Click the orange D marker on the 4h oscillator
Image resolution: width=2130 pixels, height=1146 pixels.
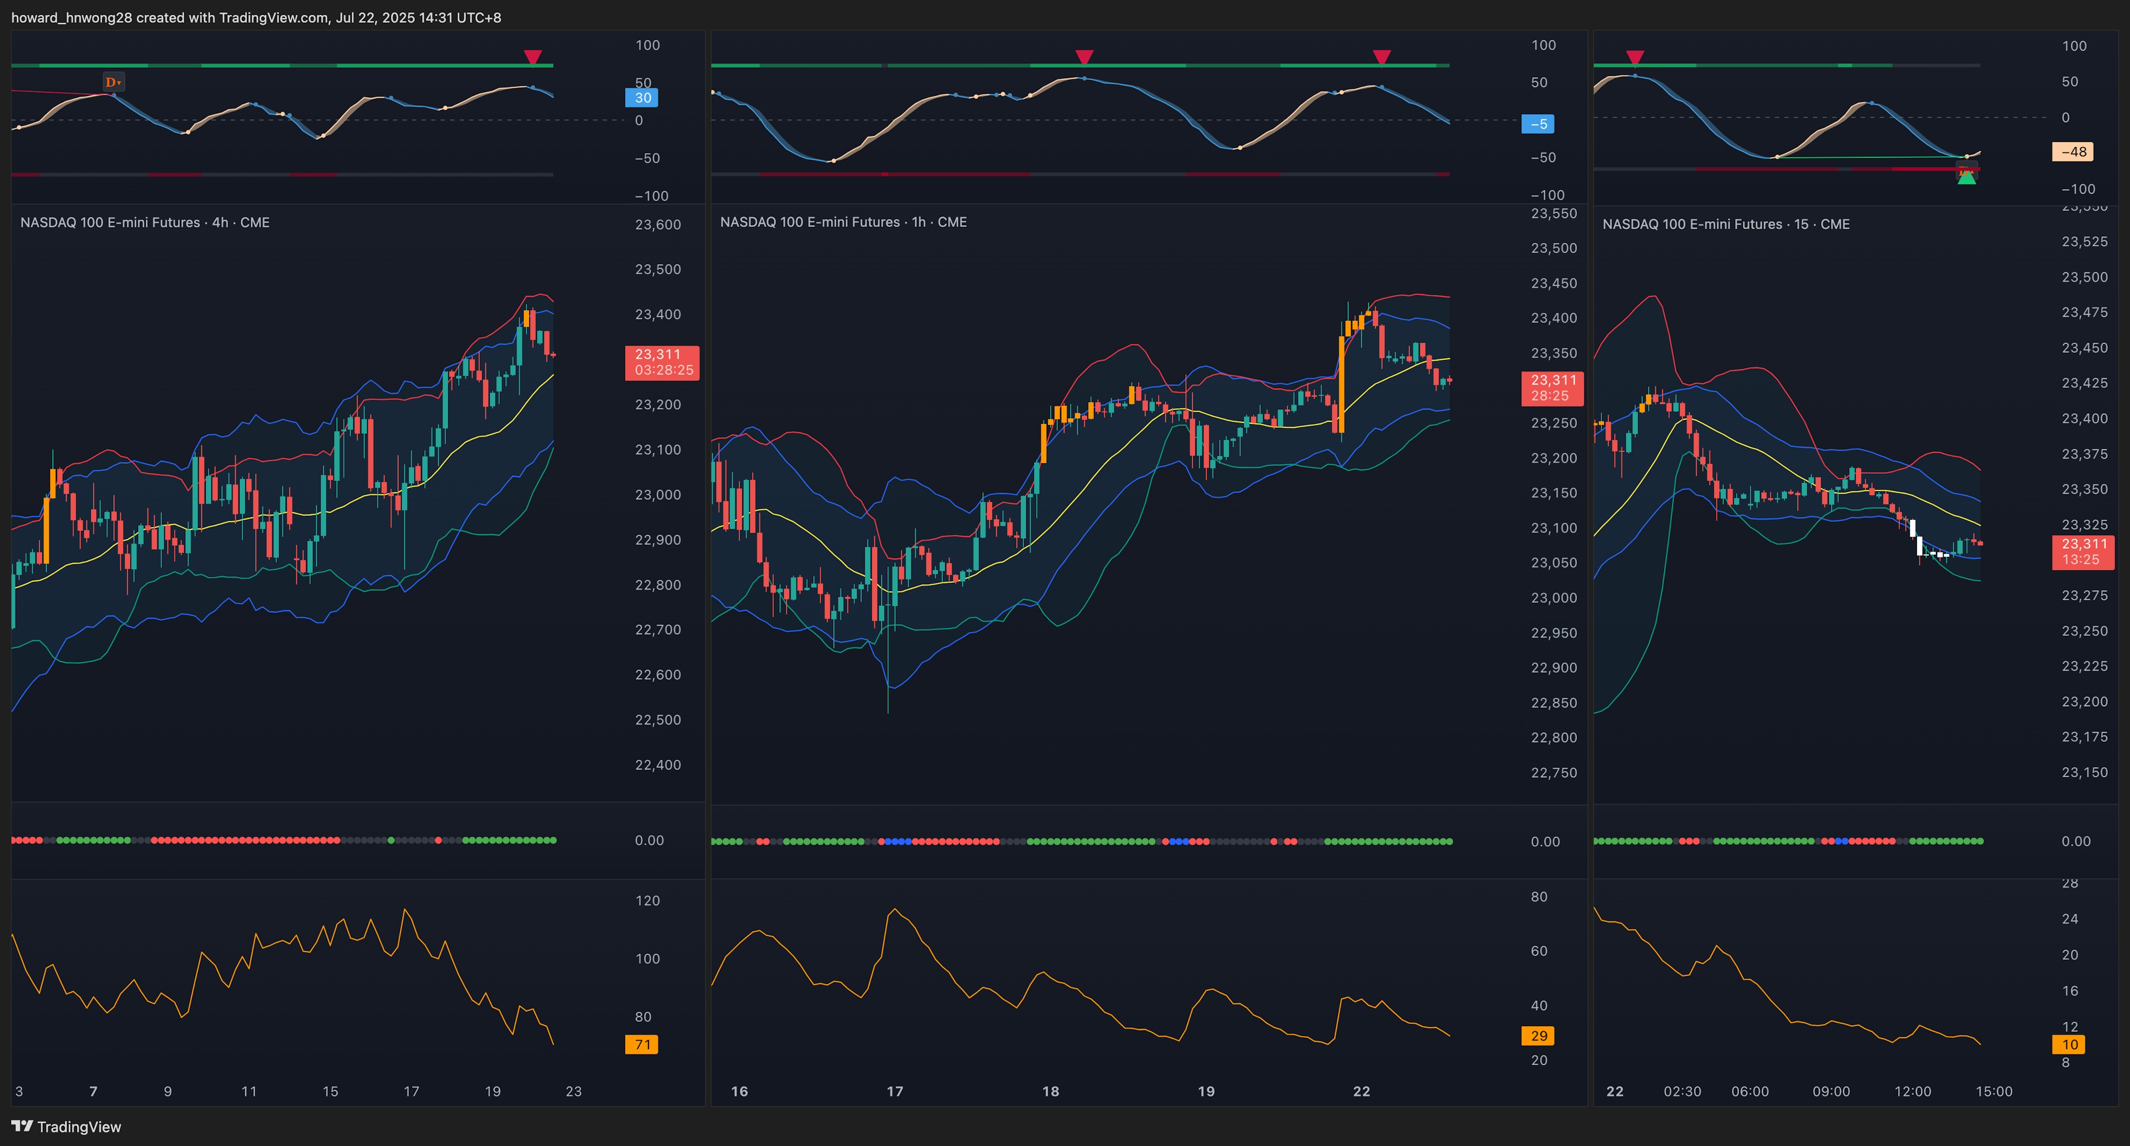[x=113, y=82]
